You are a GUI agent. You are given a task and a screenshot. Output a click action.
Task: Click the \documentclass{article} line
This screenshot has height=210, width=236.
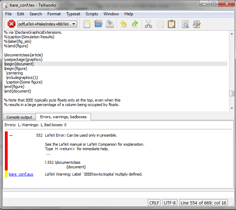(x=23, y=55)
